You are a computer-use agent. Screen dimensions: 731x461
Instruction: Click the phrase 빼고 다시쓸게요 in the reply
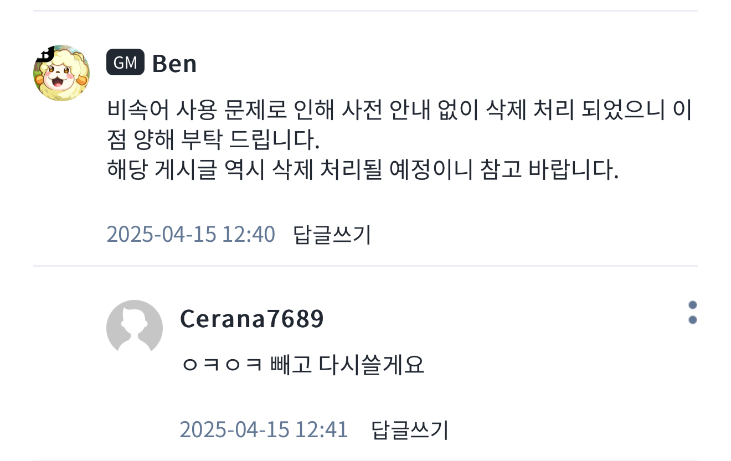pyautogui.click(x=347, y=365)
